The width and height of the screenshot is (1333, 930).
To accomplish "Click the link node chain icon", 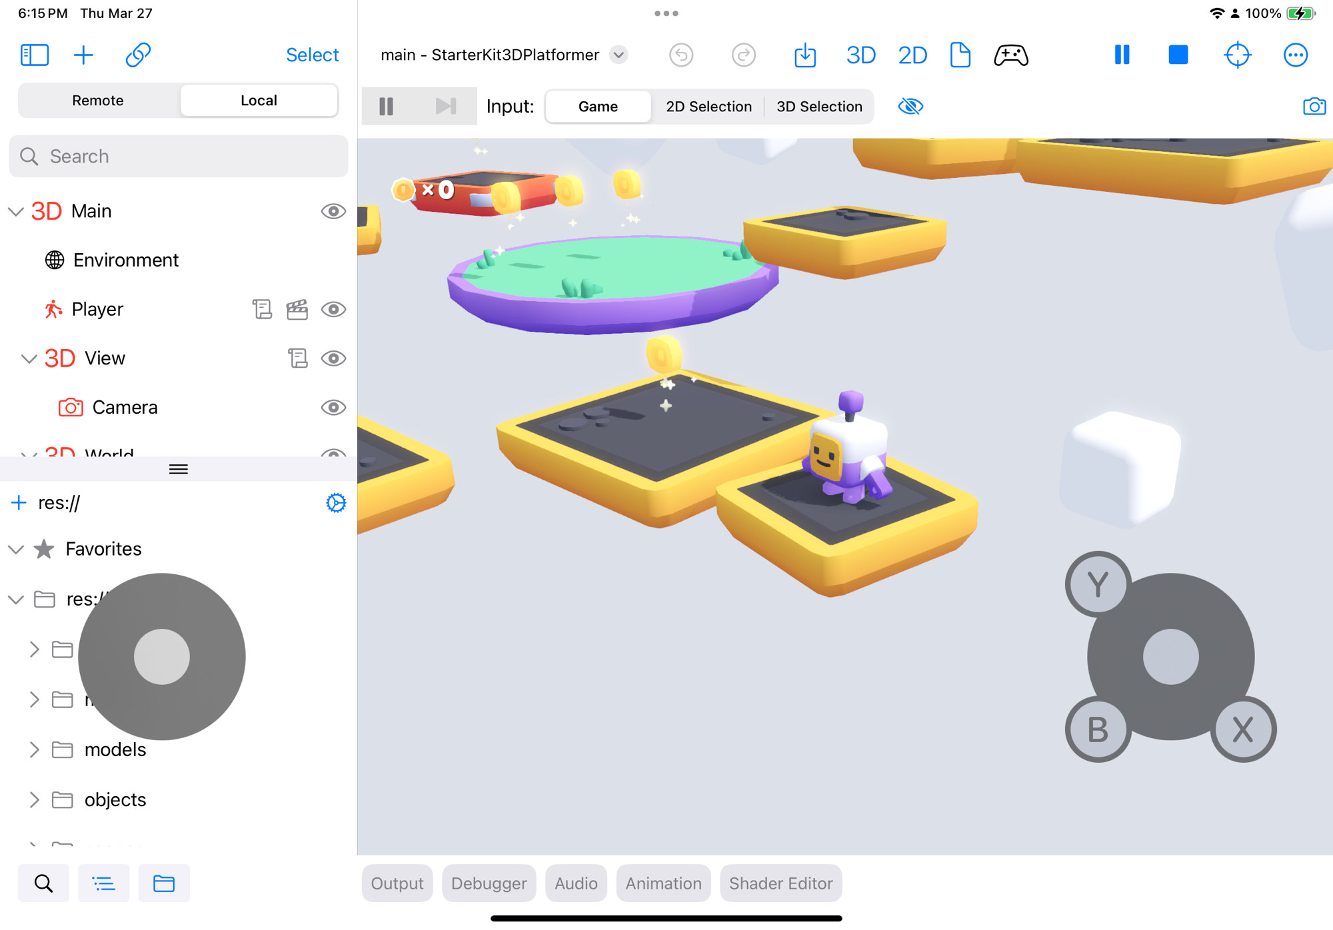I will tap(138, 55).
